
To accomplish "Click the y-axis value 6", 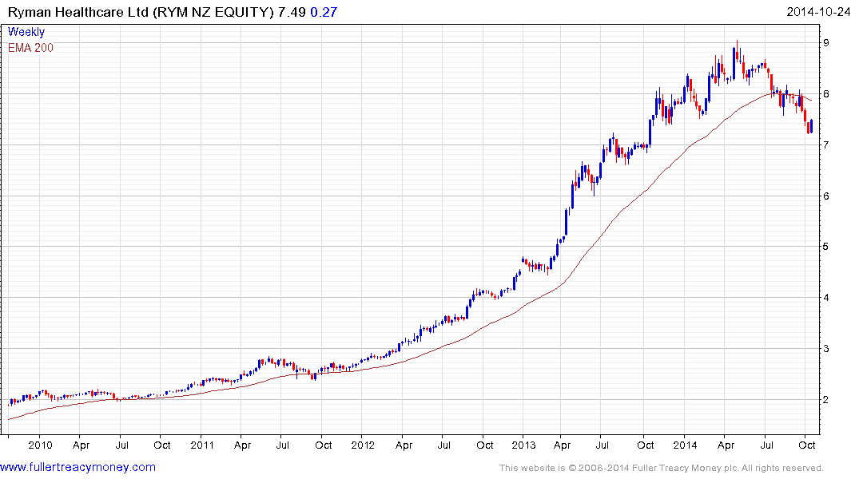I will tap(825, 196).
